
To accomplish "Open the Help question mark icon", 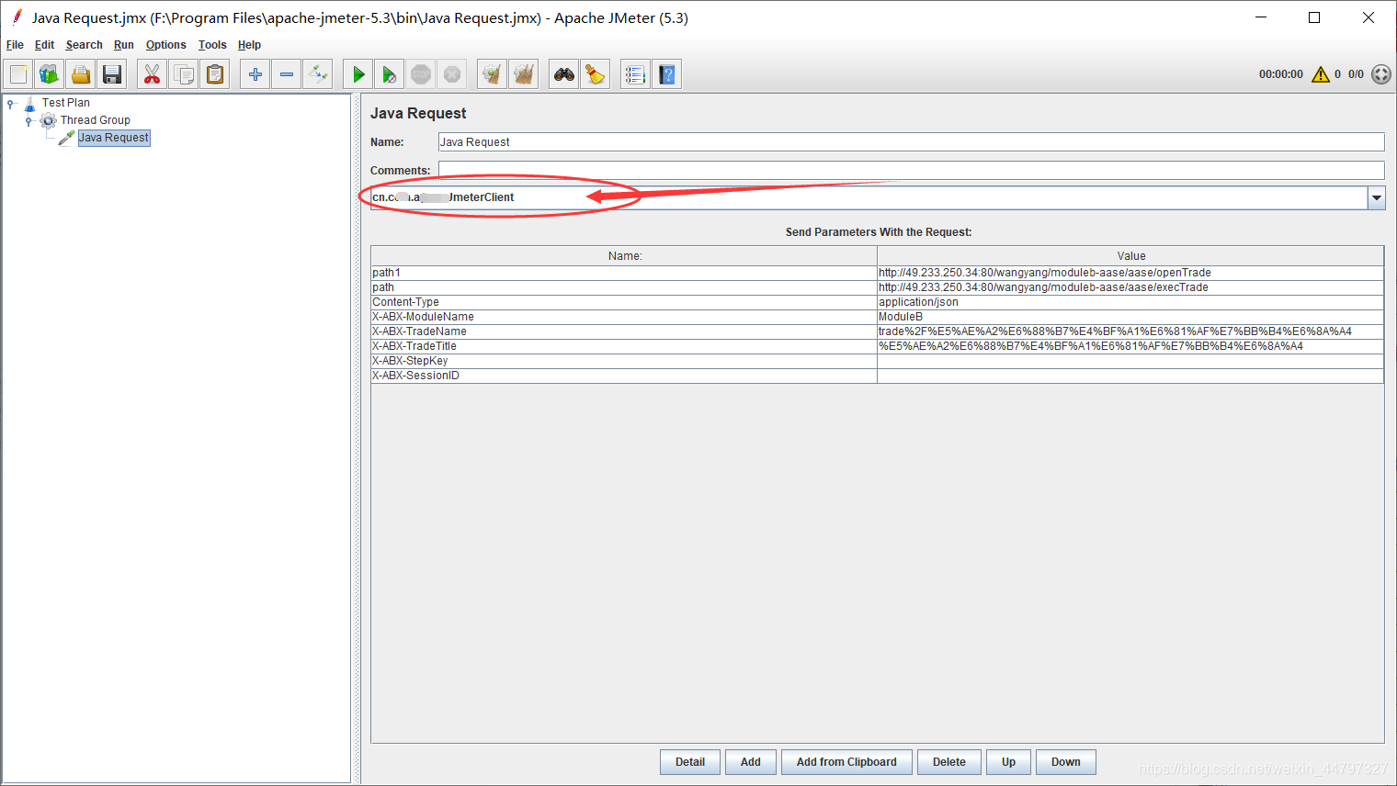I will [x=667, y=74].
